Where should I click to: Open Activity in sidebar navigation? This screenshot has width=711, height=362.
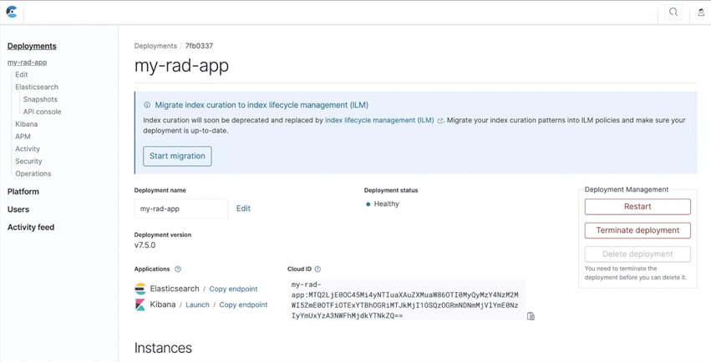28,148
